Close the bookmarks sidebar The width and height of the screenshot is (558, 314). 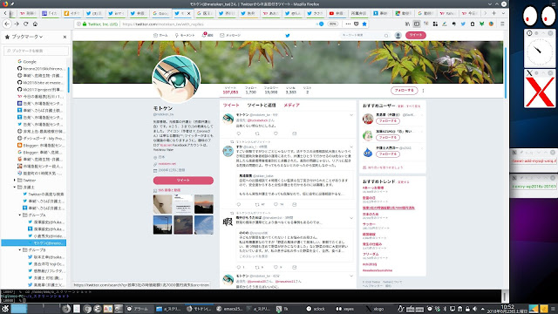point(65,37)
